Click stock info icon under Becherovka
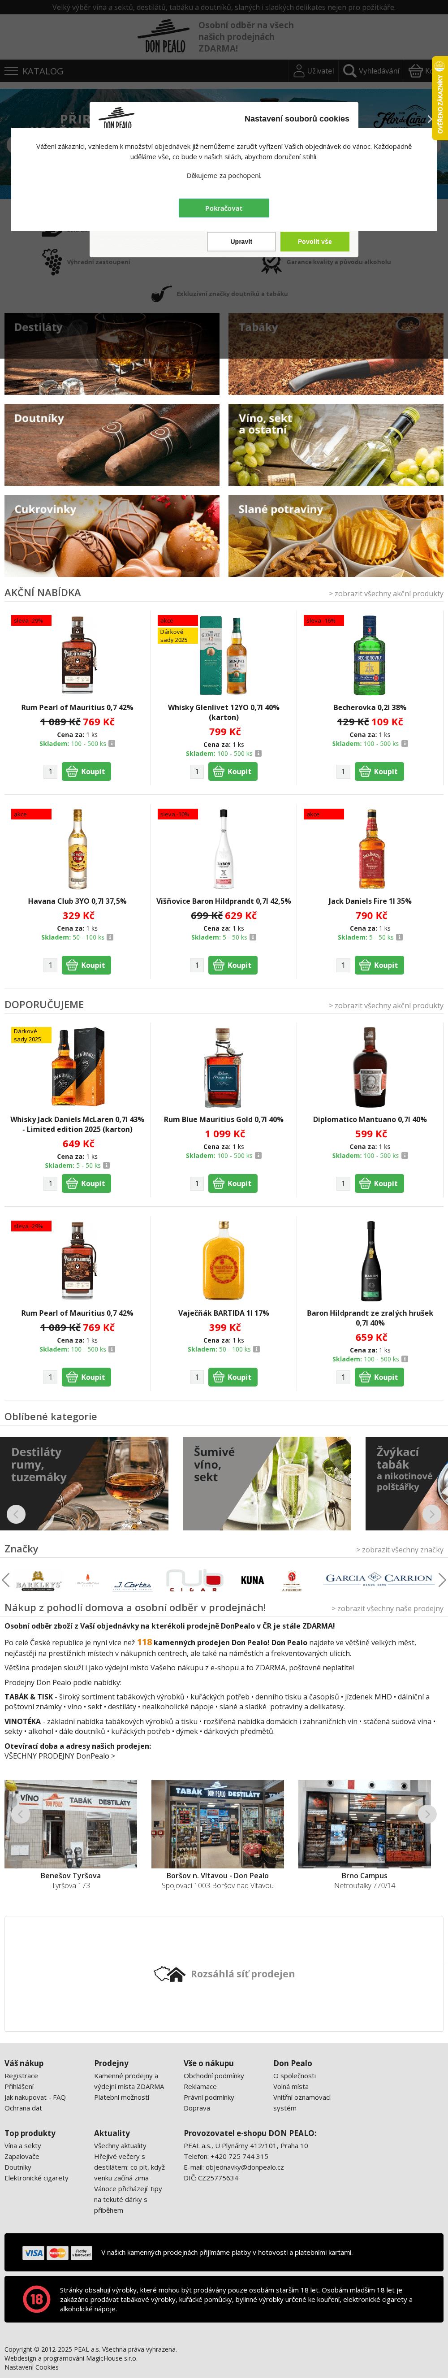The height and width of the screenshot is (2379, 448). 405,743
